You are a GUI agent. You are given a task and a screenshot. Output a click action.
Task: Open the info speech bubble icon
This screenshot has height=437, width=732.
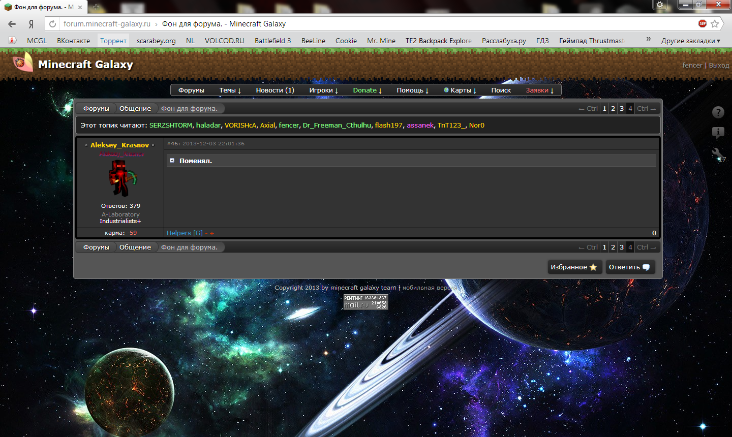(718, 133)
